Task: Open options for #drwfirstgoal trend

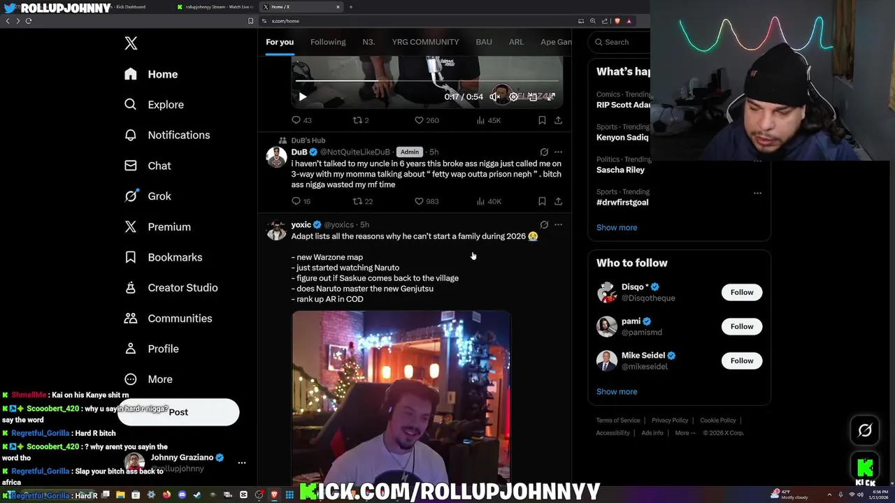Action: click(x=757, y=193)
